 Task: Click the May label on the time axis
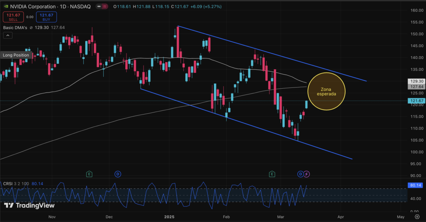(401, 217)
